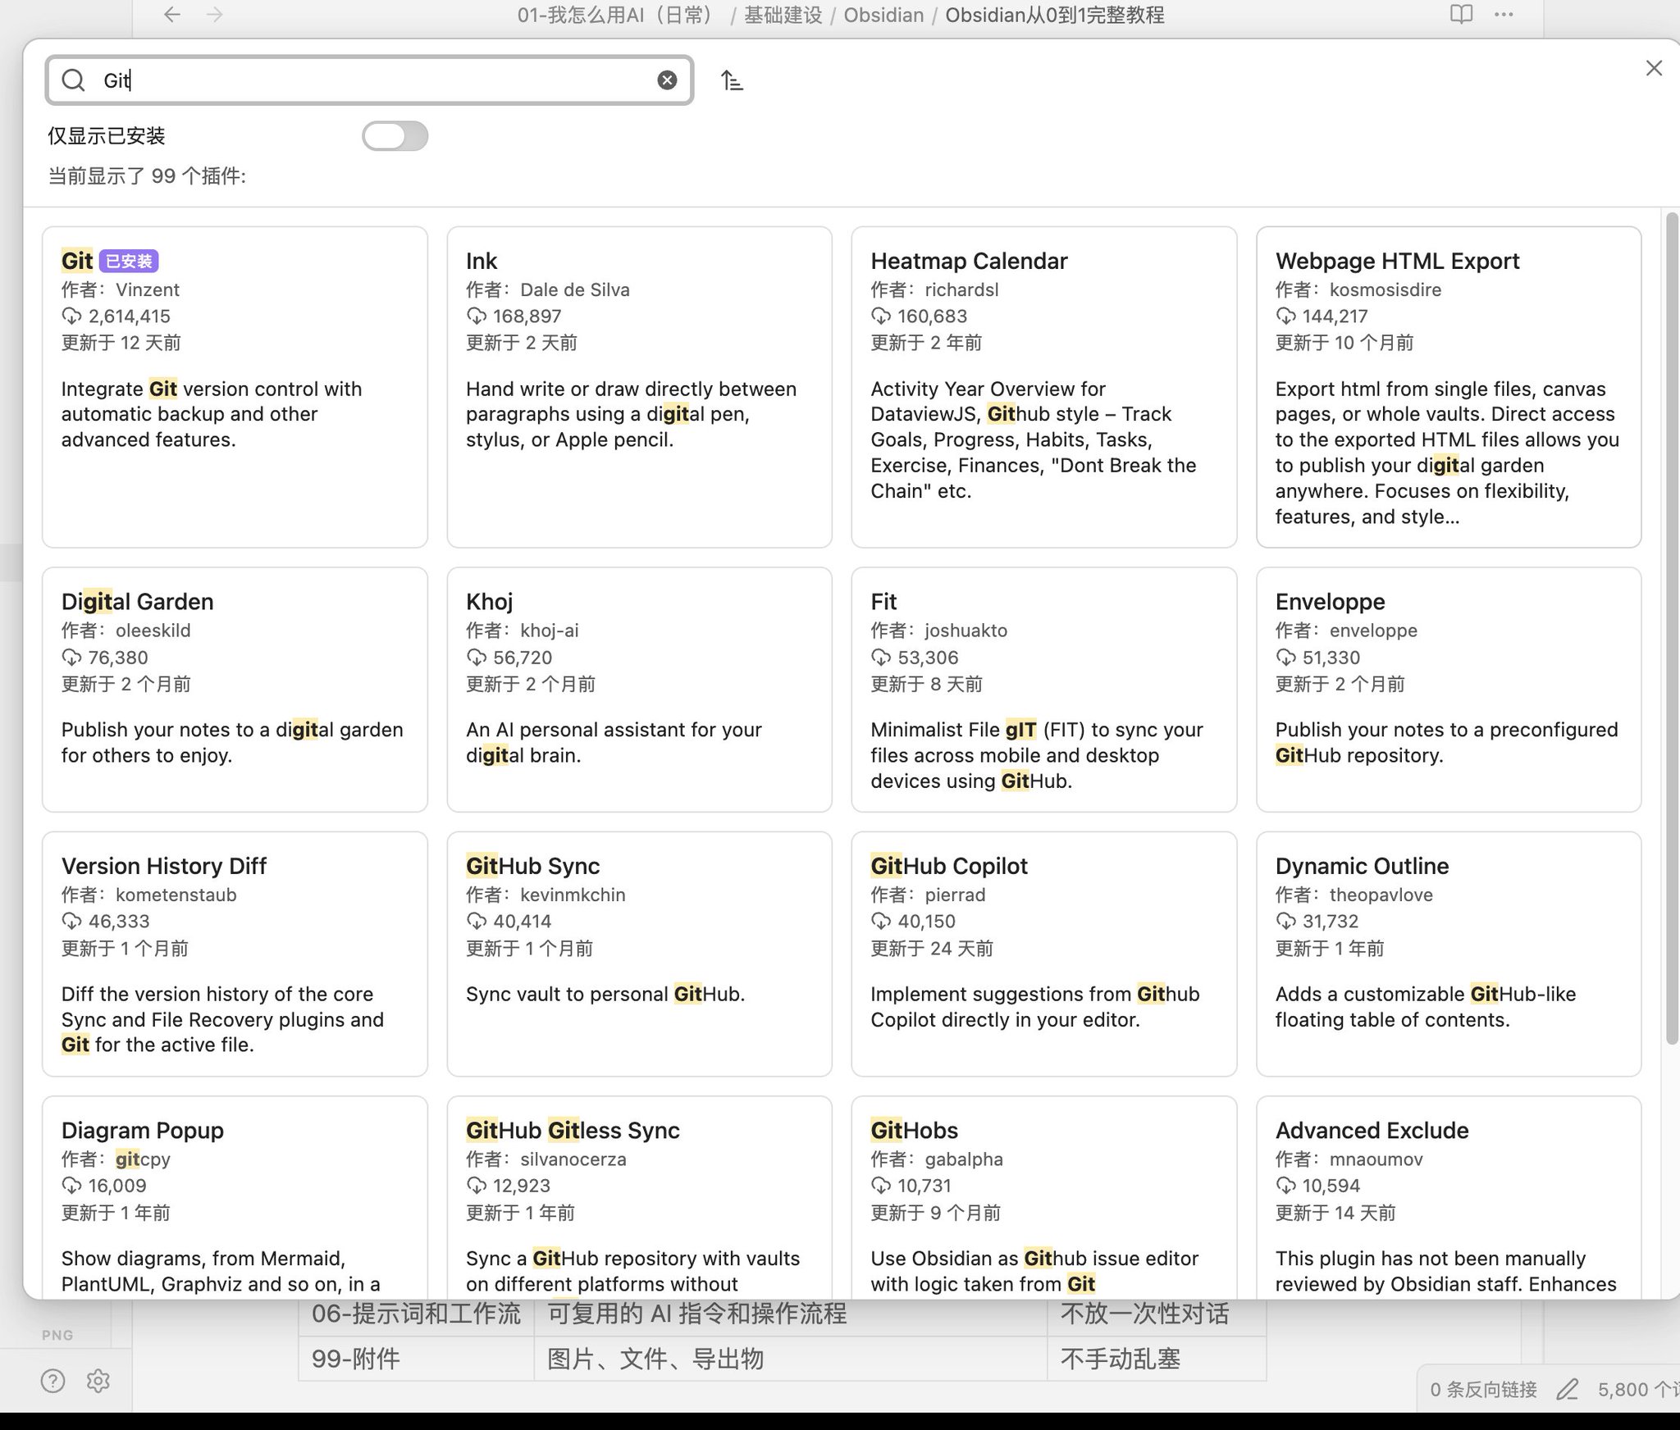Click the 更新于 12 天前 text on Git card

point(121,343)
